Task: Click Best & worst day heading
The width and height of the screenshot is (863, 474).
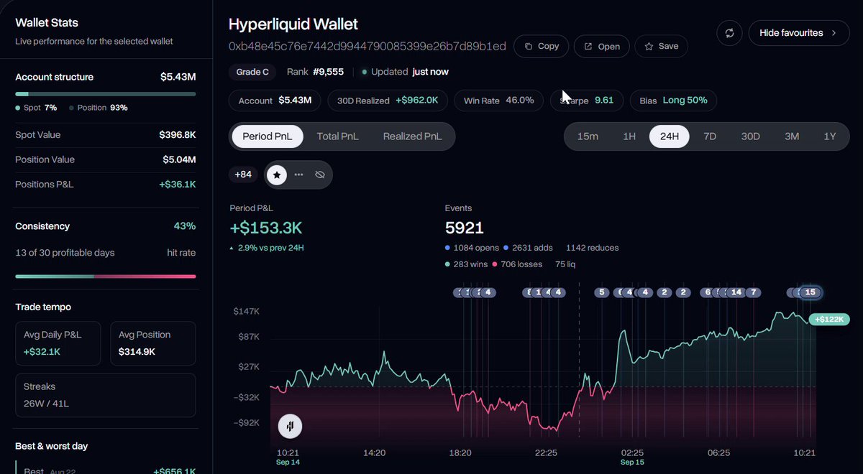Action: 52,446
